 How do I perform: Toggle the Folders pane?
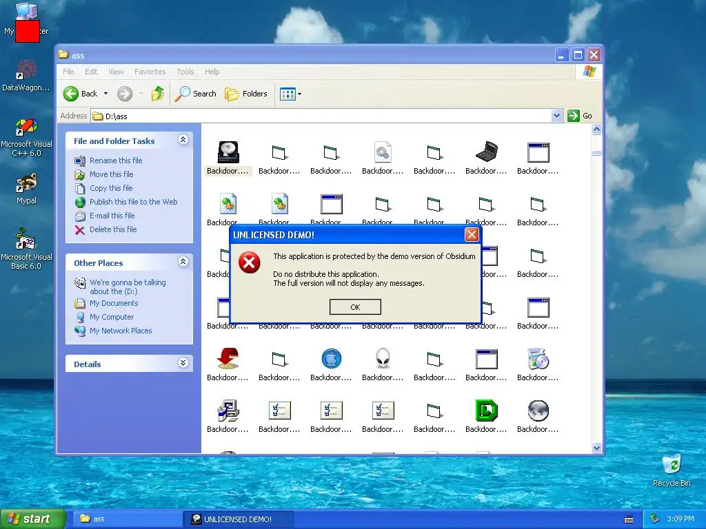pyautogui.click(x=246, y=94)
